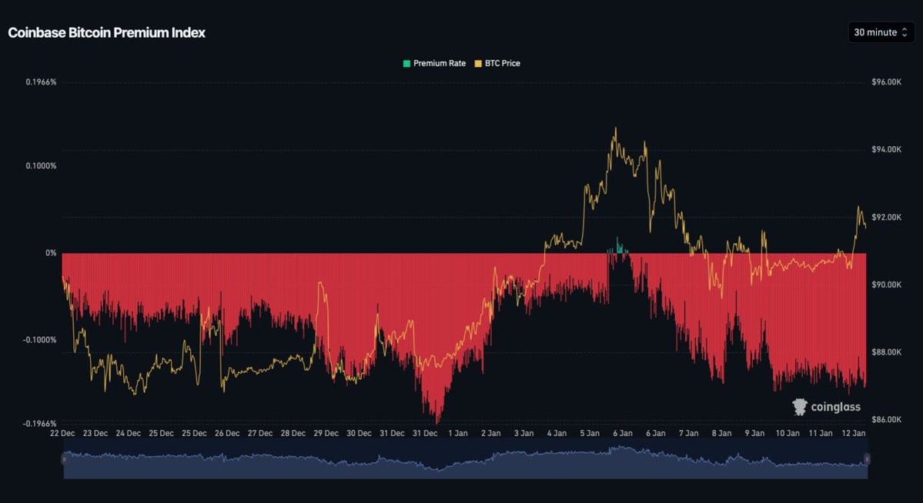Click the green positive premium bars
Image resolution: width=923 pixels, height=503 pixels.
pyautogui.click(x=618, y=246)
